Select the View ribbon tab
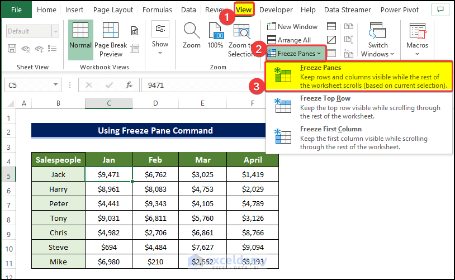Screen dimensions: 455x280 244,10
